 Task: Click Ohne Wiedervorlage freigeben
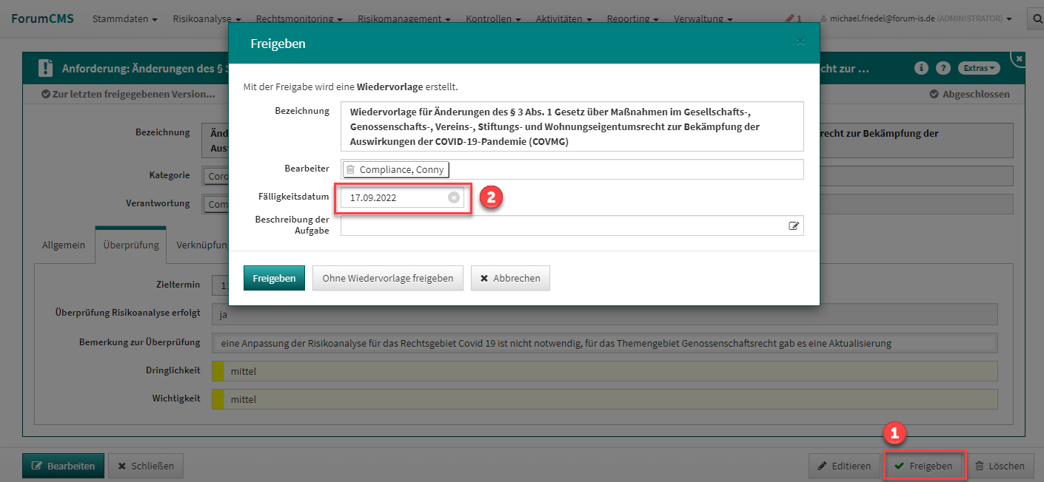coord(387,278)
